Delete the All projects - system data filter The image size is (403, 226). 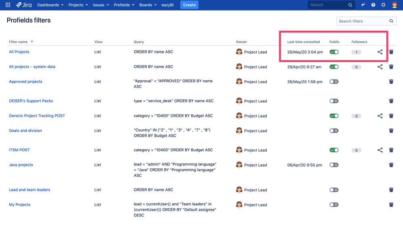tap(391, 67)
